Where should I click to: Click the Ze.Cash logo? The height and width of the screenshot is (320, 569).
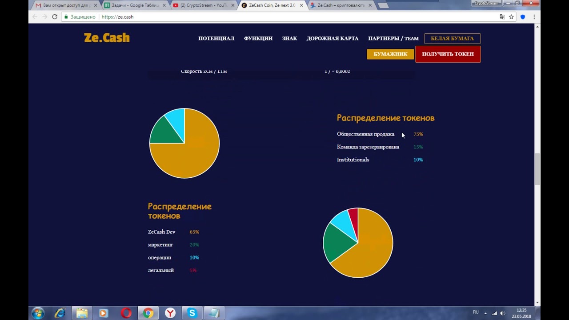pyautogui.click(x=107, y=38)
